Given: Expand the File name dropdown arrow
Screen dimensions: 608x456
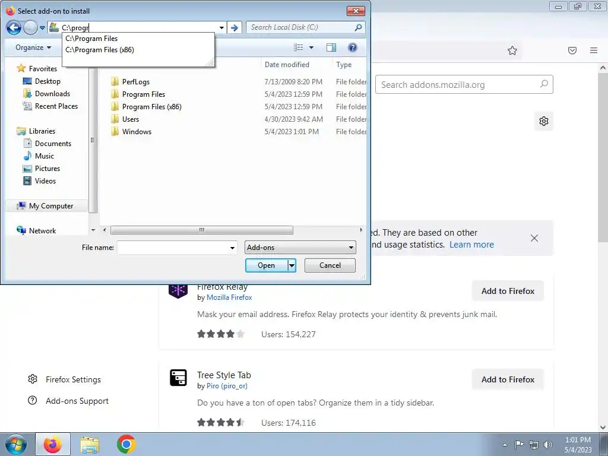Looking at the screenshot, I should [232, 248].
